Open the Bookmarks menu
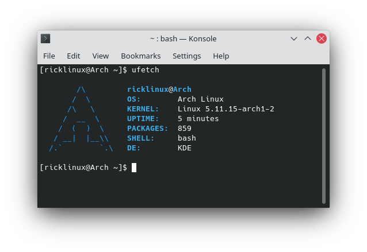Screen dimensions: 367x252 [141, 56]
